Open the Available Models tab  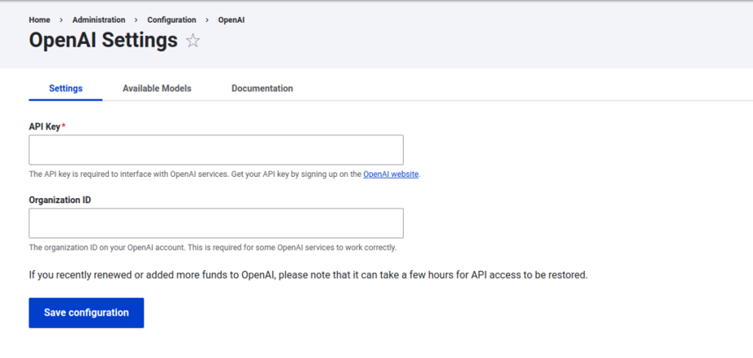157,88
